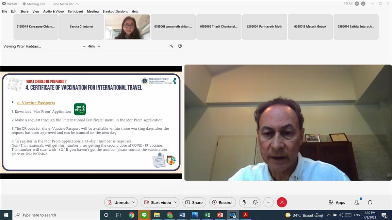
Task: Open Meeting Info
Action: click(34, 4)
